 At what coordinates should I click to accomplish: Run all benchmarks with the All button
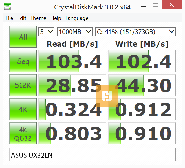click(23, 37)
